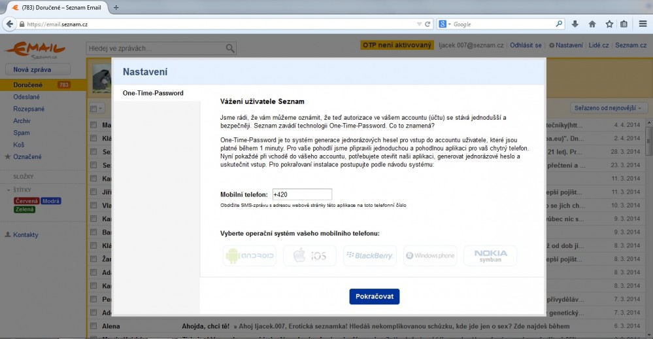Expand the Google search engine dropdown
Image resolution: width=653 pixels, height=339 pixels.
[445, 24]
